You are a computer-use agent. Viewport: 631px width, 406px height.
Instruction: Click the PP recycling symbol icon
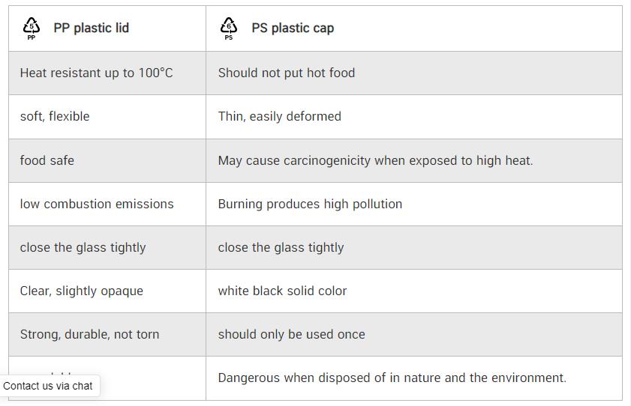(x=32, y=28)
